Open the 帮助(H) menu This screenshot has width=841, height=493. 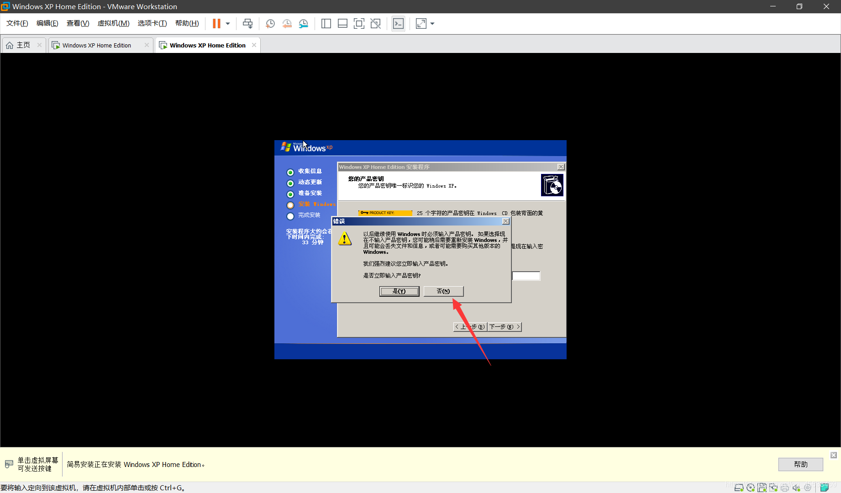pyautogui.click(x=187, y=23)
